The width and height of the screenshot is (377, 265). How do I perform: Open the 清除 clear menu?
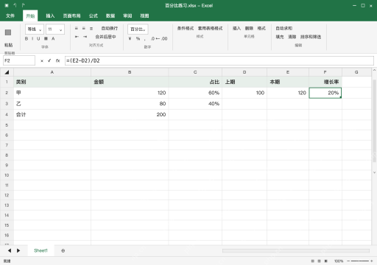(x=292, y=37)
